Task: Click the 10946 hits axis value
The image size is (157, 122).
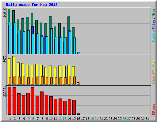Action: tap(5, 13)
